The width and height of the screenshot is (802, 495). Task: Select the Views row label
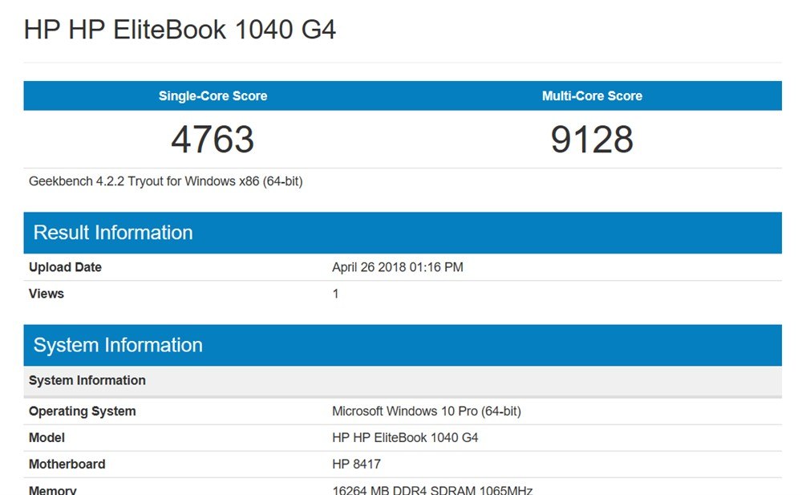tap(47, 294)
